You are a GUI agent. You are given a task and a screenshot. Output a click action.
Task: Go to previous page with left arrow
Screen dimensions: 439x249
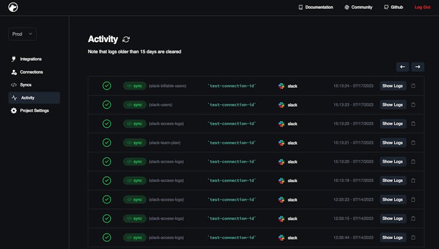coord(402,67)
